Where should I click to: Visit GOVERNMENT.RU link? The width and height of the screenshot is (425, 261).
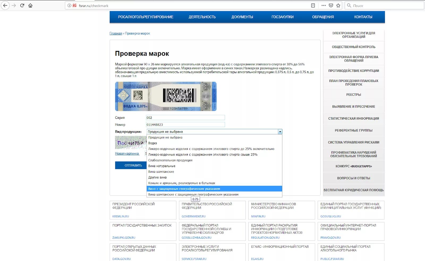tap(194, 216)
